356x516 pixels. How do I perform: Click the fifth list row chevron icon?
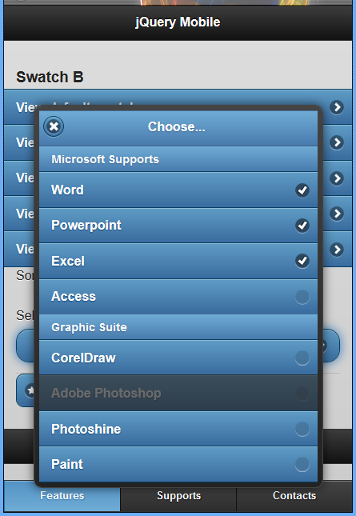click(x=337, y=249)
